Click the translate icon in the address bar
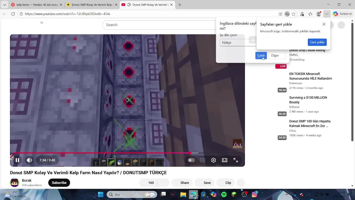The image size is (355, 200). tap(287, 14)
